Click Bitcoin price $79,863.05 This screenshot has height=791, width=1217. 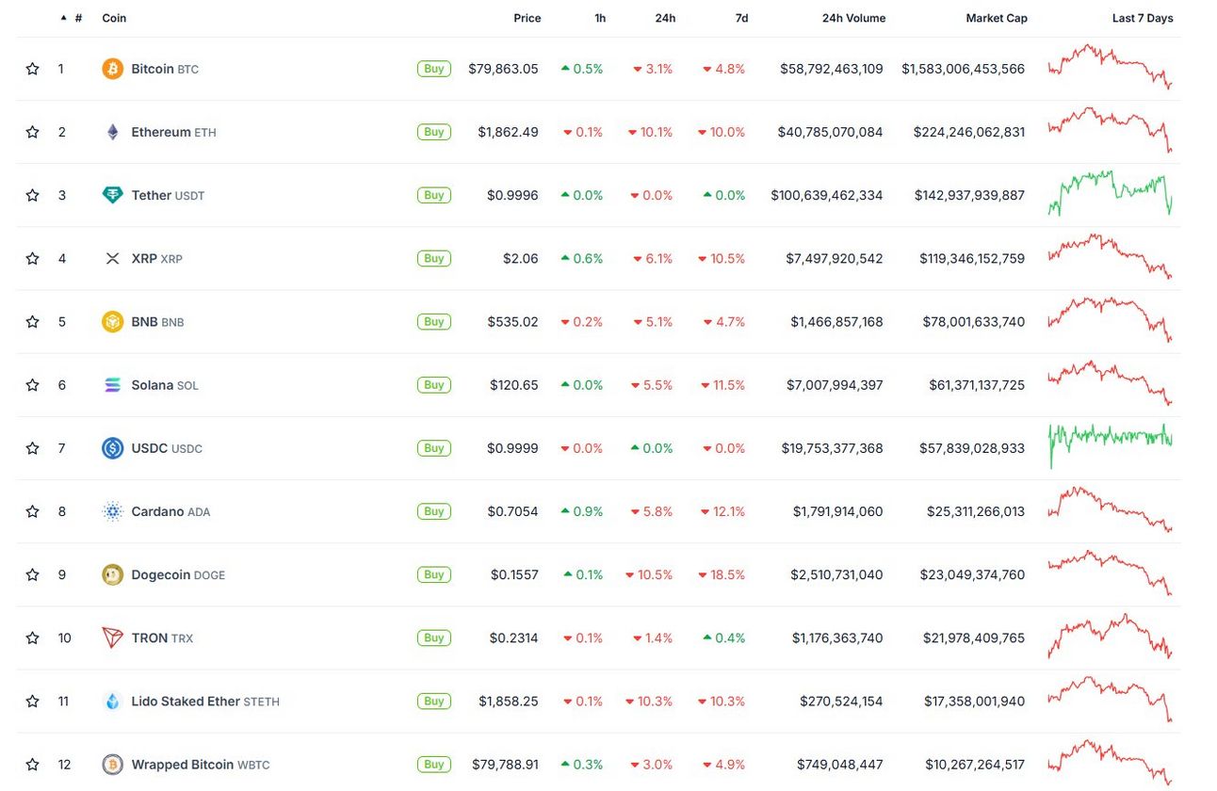pyautogui.click(x=503, y=69)
